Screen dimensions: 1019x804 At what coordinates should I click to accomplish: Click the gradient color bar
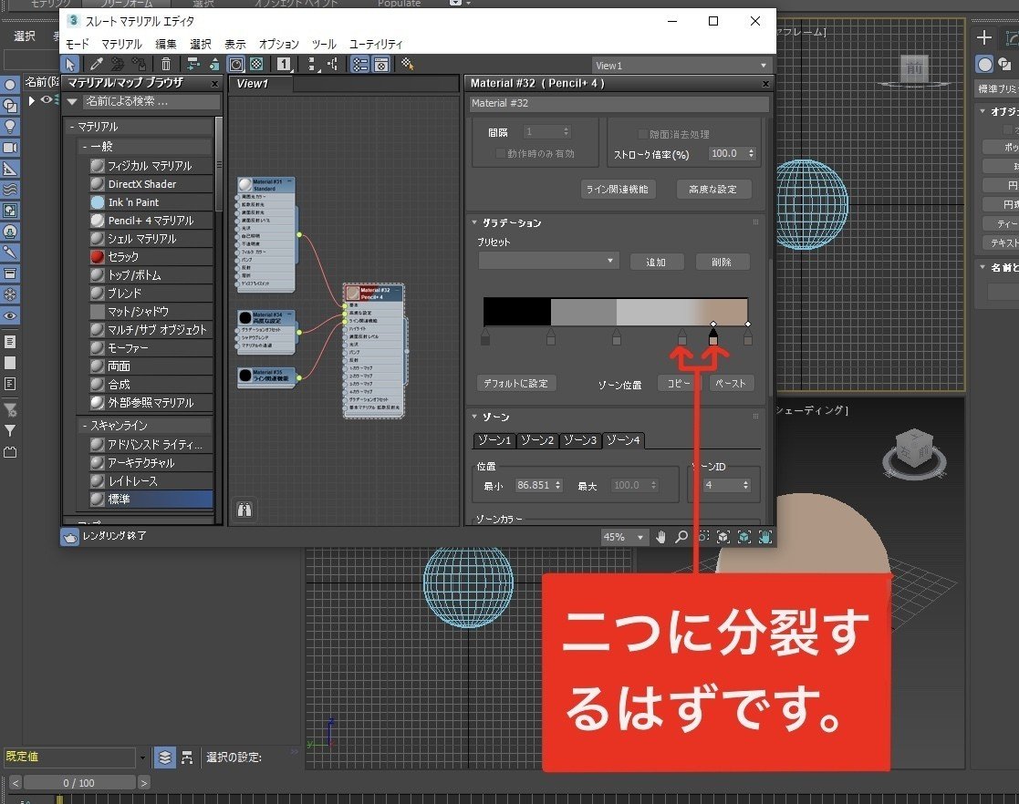616,312
